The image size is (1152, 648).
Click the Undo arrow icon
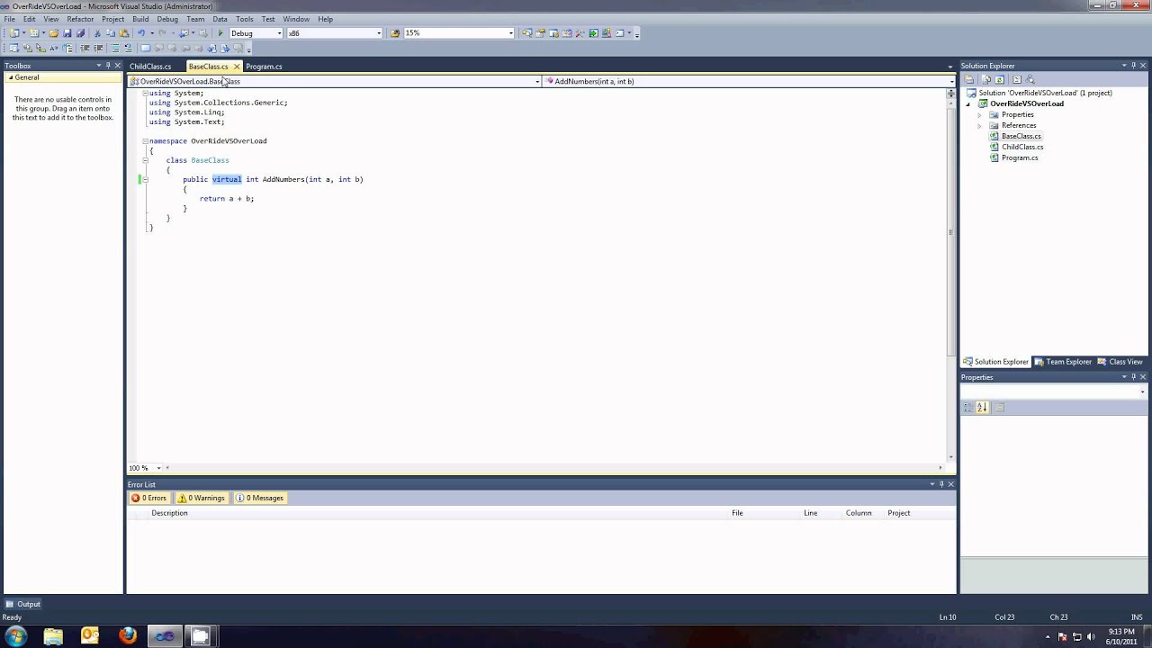pyautogui.click(x=141, y=33)
